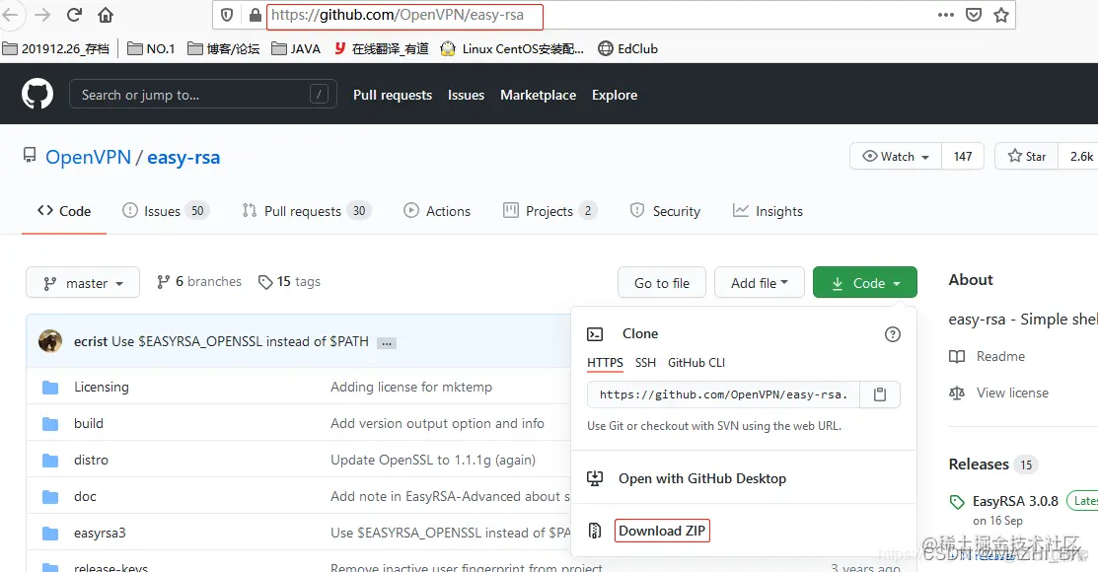Open the OpenVPN owner link
This screenshot has height=572, width=1098.
click(x=88, y=157)
